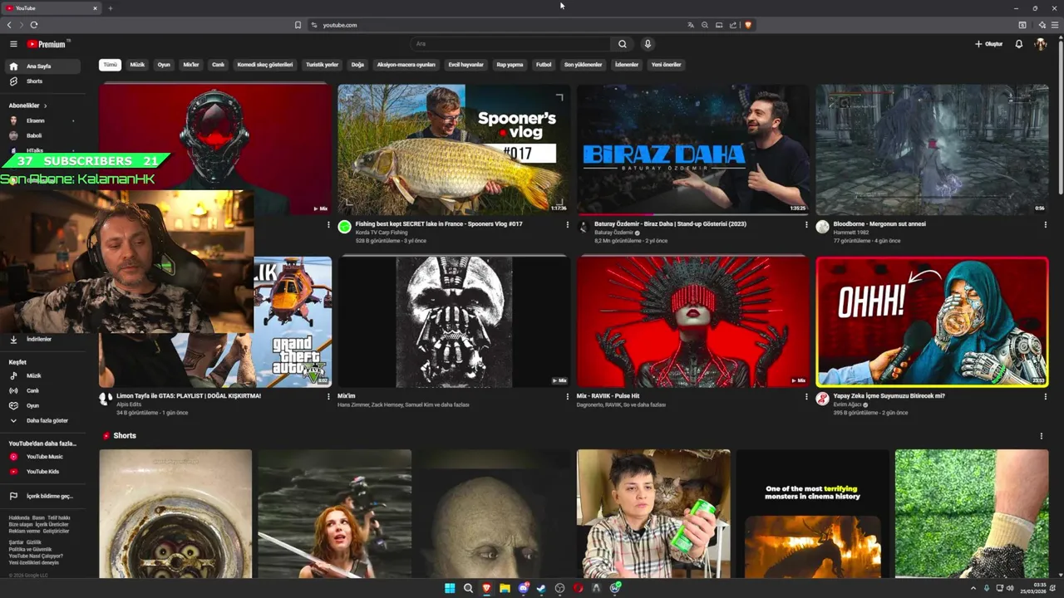Click the search magnifier button

tap(622, 44)
